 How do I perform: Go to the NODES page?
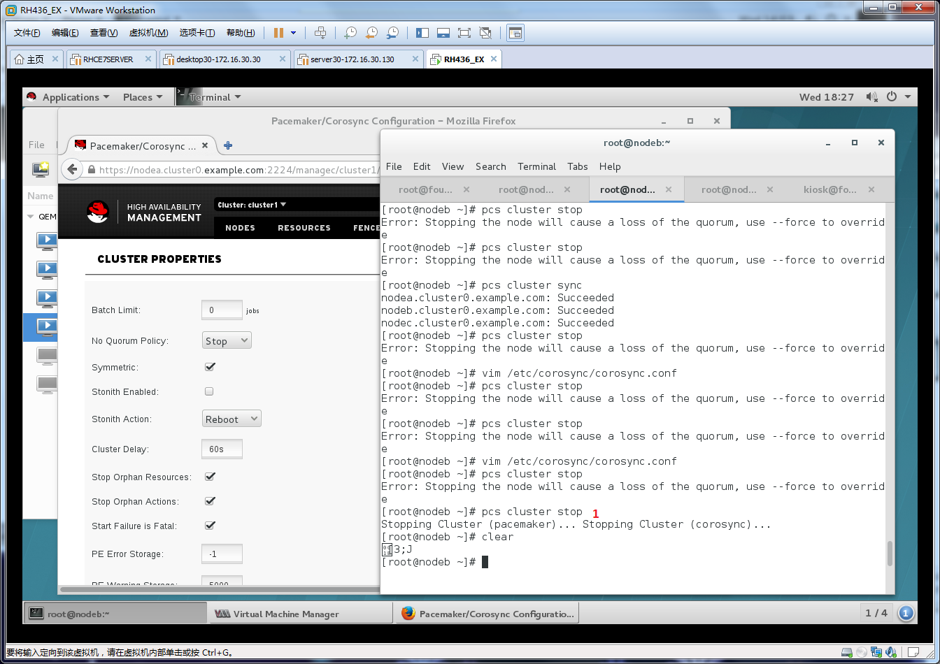(240, 228)
